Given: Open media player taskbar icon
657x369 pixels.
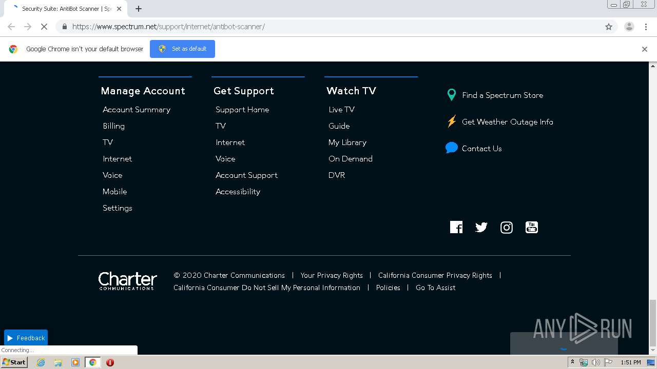Looking at the screenshot, I should pos(75,362).
